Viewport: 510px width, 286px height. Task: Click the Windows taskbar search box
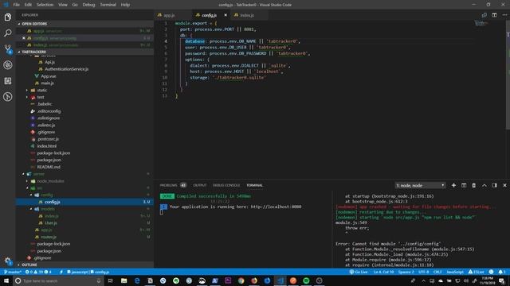pos(58,280)
